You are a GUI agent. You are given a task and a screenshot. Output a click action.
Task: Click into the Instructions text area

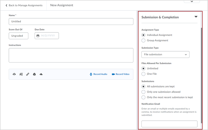click(71, 55)
